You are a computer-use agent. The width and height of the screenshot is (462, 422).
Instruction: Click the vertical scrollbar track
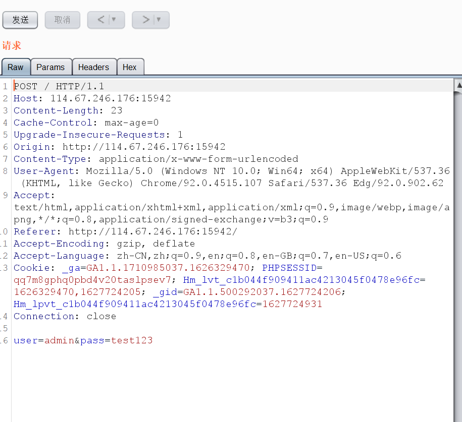pyautogui.click(x=458, y=252)
